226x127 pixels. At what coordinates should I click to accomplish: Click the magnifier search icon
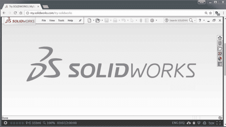(x=191, y=20)
